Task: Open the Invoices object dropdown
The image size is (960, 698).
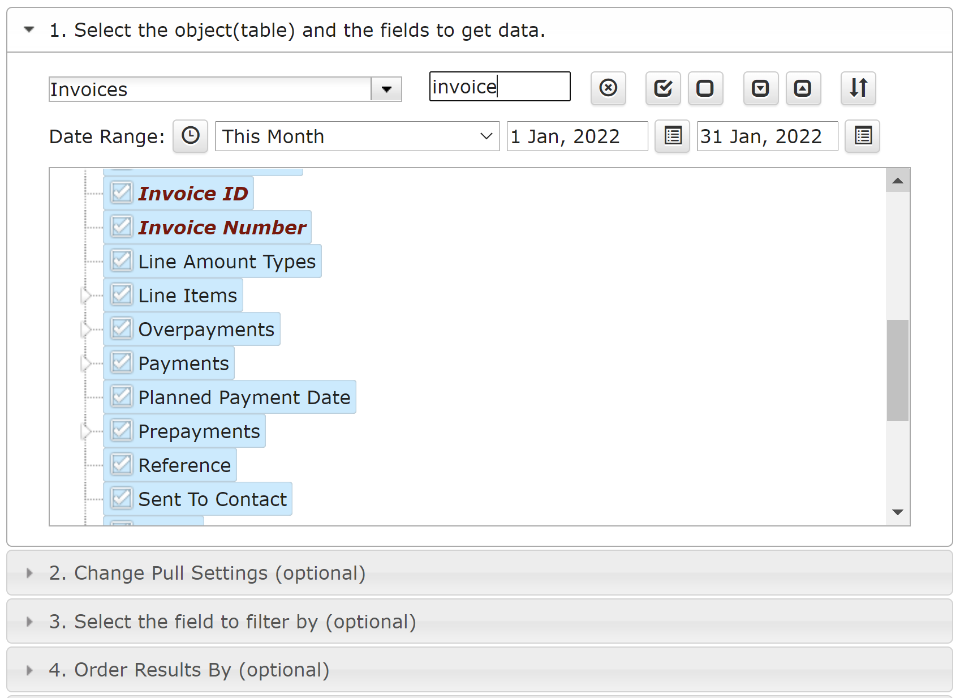Action: point(386,89)
